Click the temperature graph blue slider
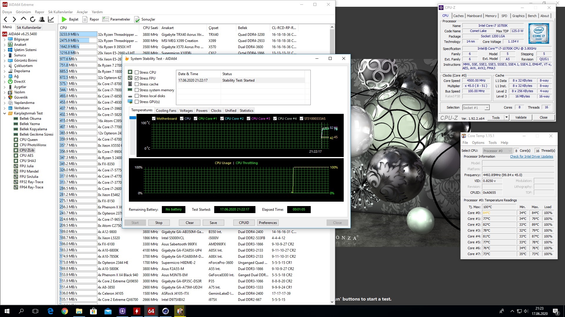The image size is (565, 317). tap(133, 118)
